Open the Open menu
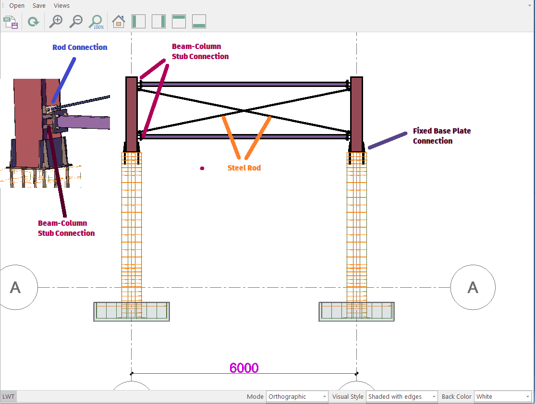Screen dimensions: 535x404 [x=17, y=6]
